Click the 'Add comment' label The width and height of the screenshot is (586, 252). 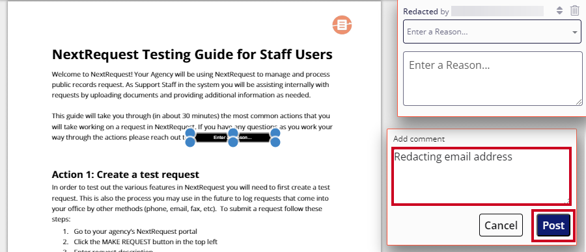(x=419, y=139)
